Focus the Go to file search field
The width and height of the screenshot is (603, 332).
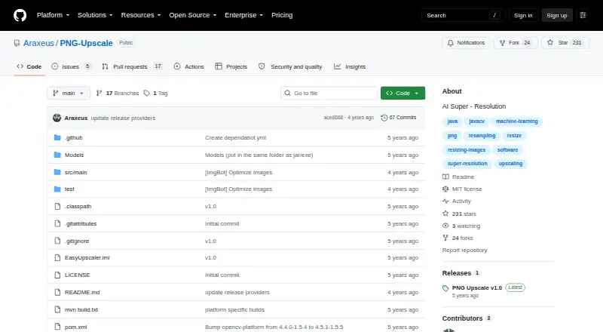click(329, 94)
